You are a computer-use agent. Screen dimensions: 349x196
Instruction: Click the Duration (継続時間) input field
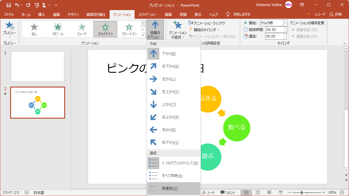coord(274,29)
